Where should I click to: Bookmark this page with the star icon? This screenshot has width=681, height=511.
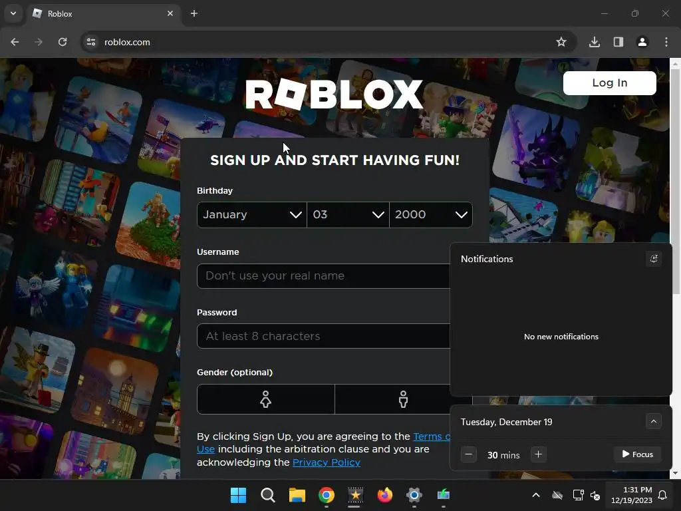coord(561,42)
